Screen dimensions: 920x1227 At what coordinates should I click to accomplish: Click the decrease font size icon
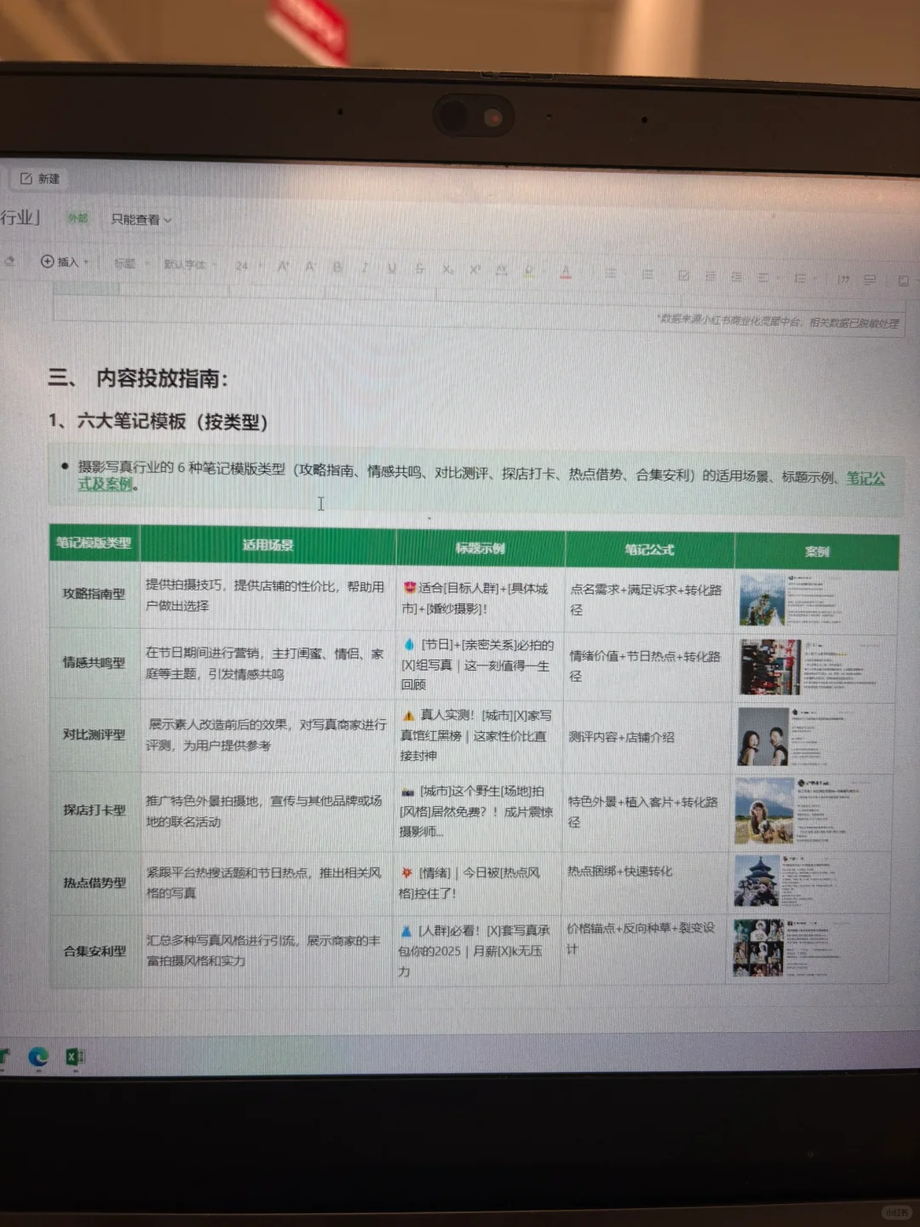(x=310, y=267)
